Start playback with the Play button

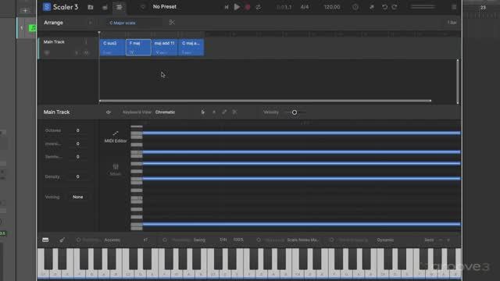(x=237, y=7)
